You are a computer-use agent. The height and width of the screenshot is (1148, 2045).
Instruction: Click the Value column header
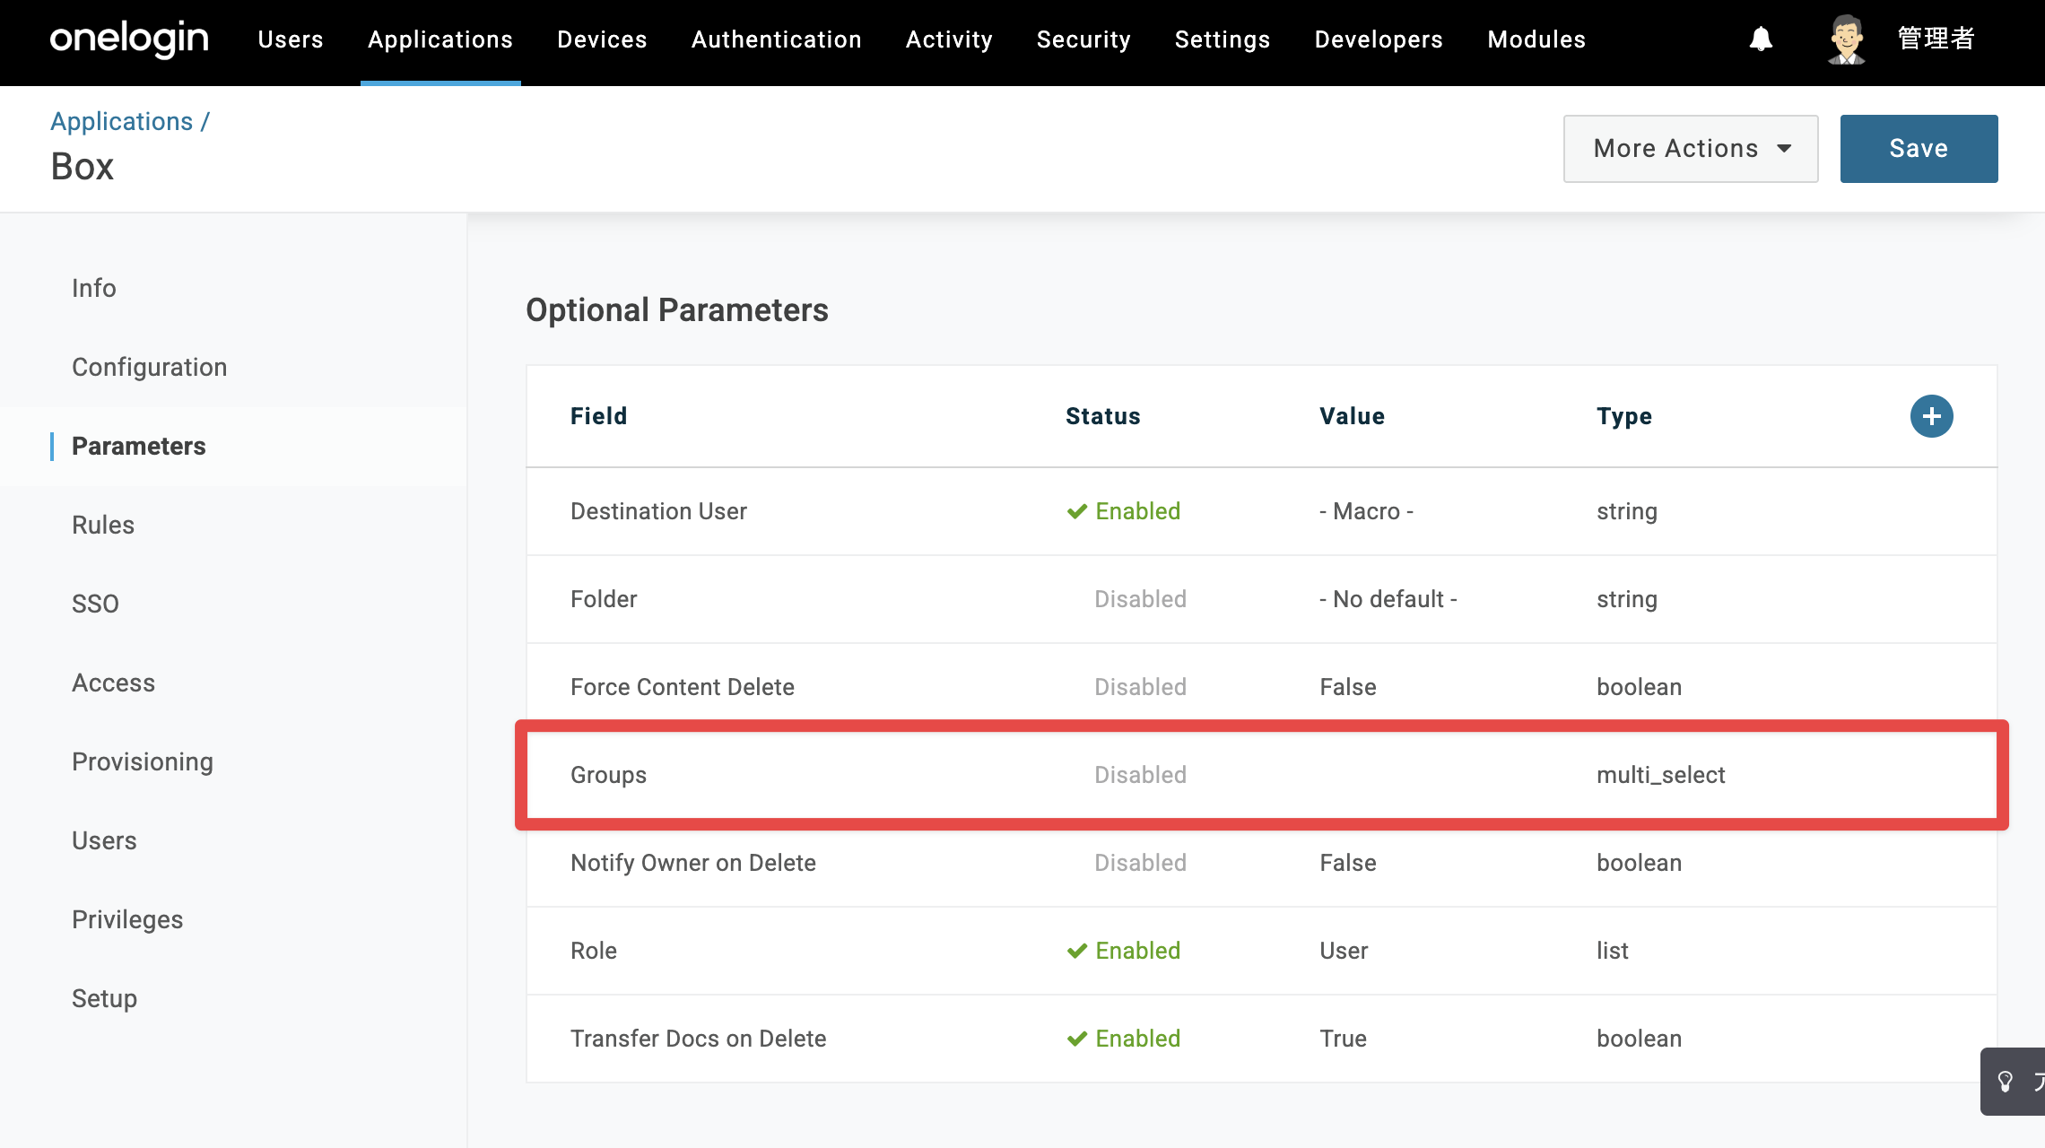(1352, 416)
